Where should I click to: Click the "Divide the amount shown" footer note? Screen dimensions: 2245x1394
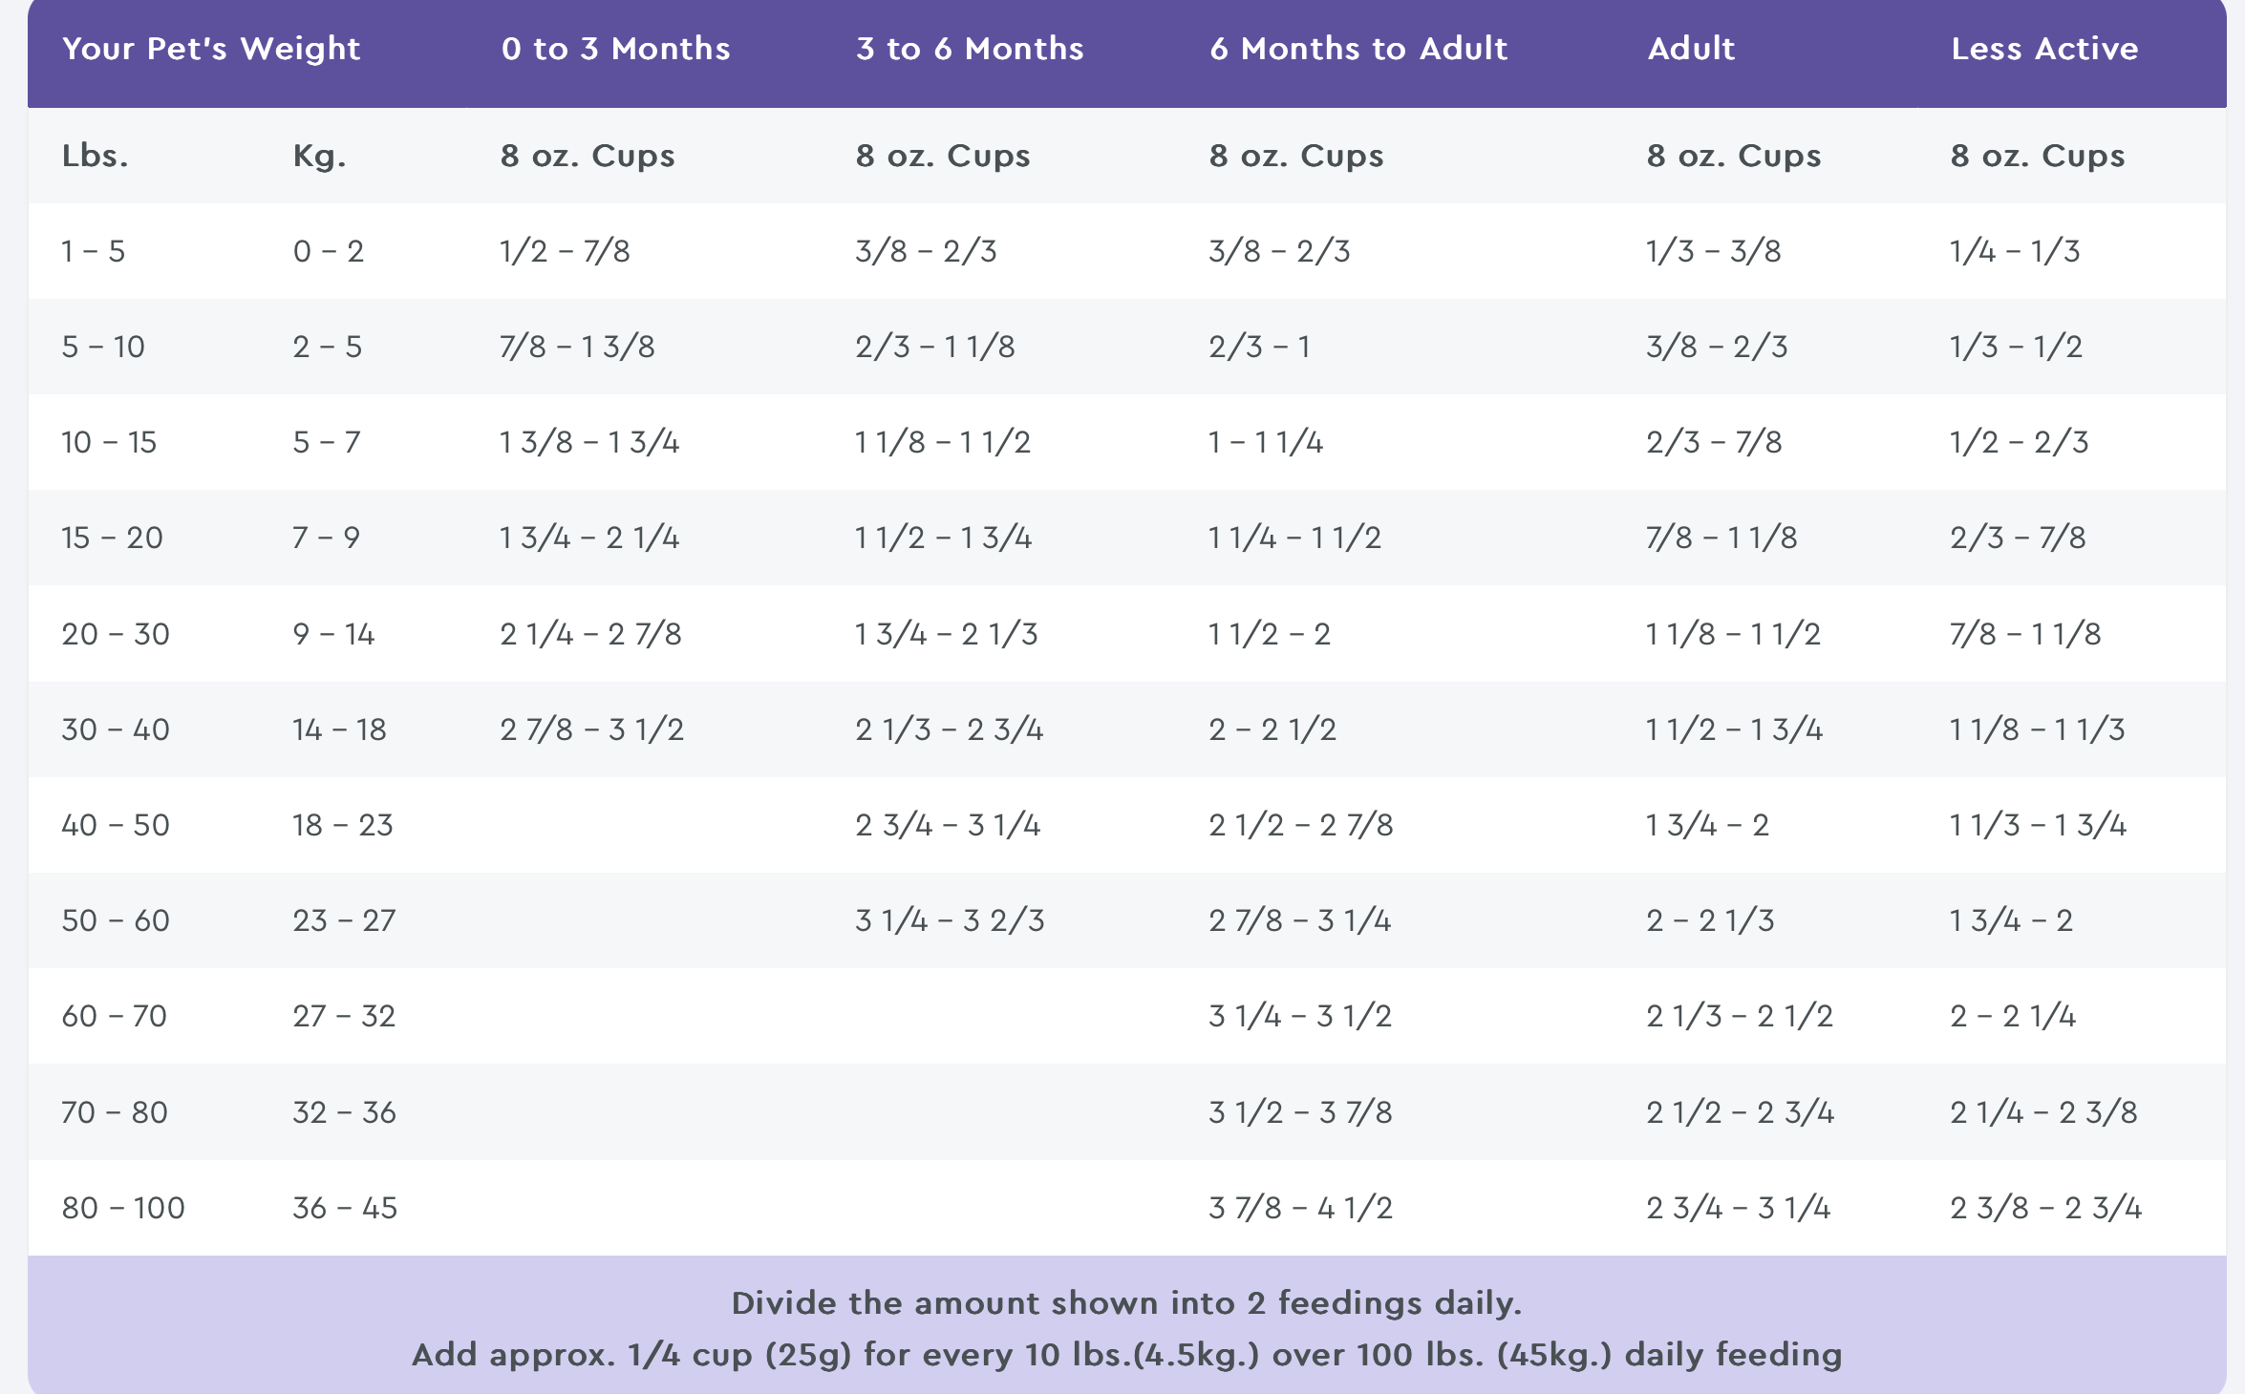pyautogui.click(x=1126, y=1303)
